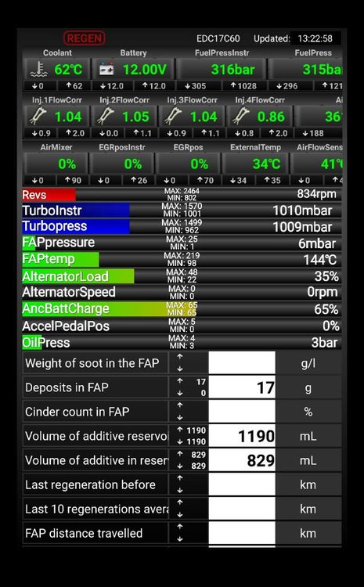
Task: Tap the FAPtemp bar row
Action: (182, 259)
